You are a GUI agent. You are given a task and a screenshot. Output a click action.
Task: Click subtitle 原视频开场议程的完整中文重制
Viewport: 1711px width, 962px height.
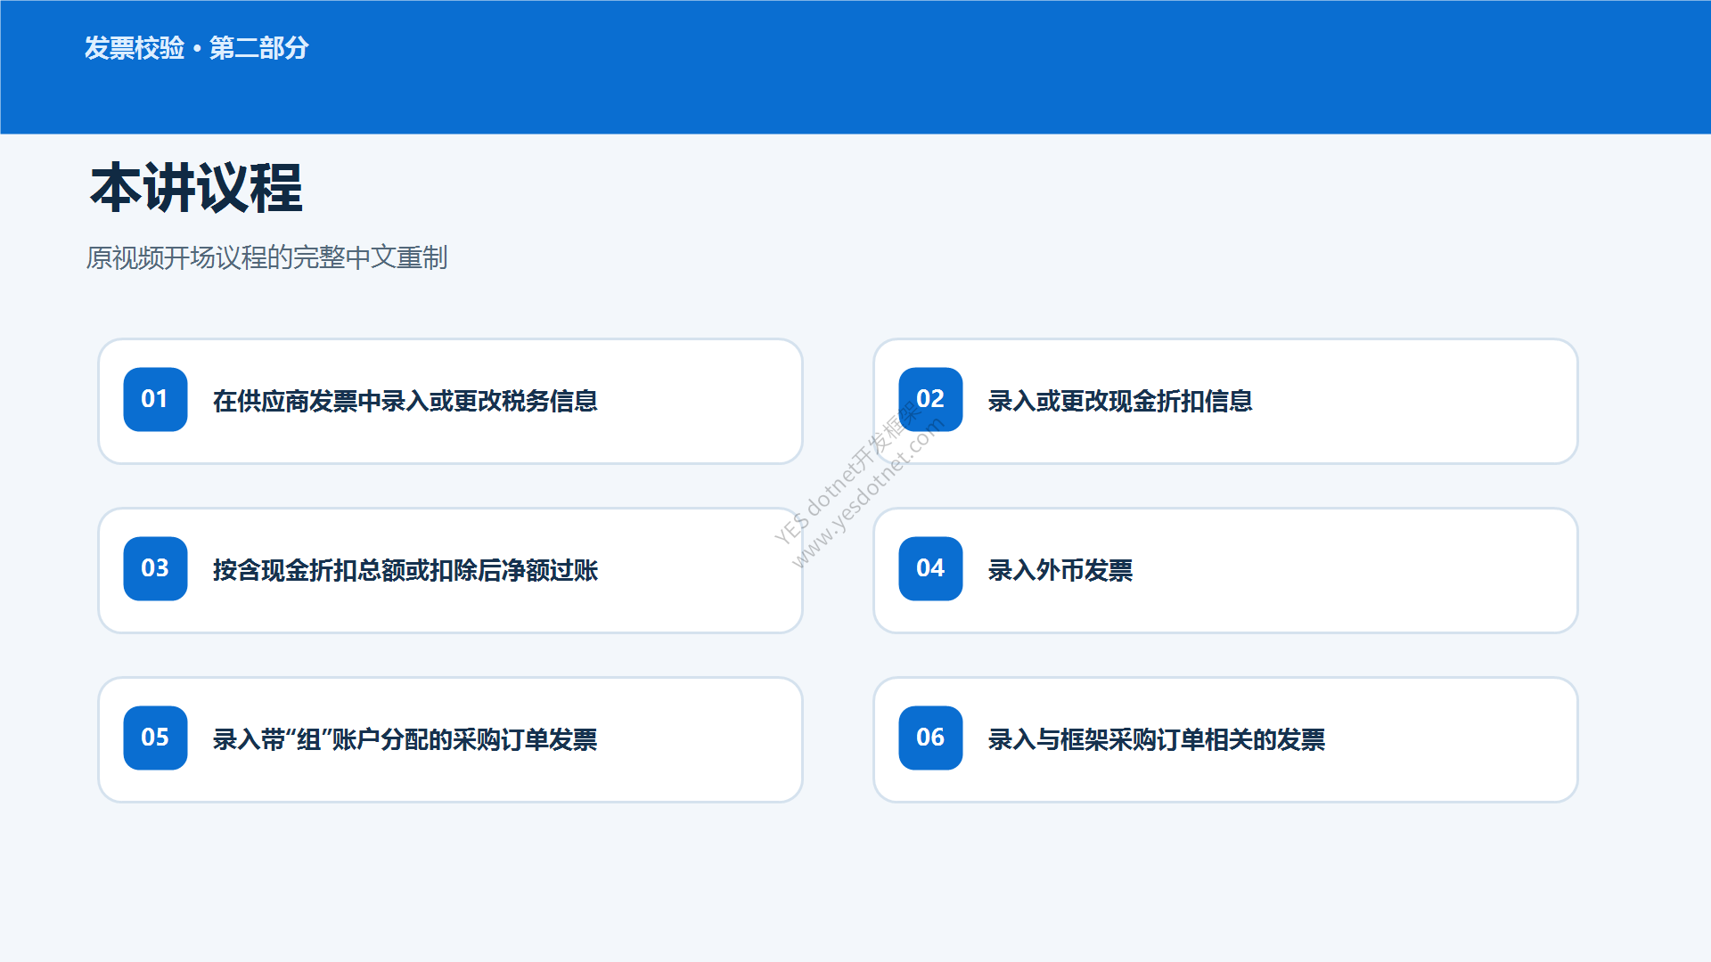(x=266, y=257)
